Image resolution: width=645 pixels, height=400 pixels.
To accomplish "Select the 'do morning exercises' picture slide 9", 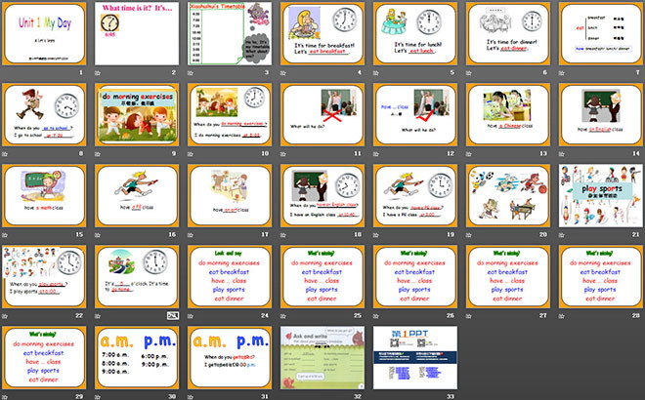I will point(137,114).
